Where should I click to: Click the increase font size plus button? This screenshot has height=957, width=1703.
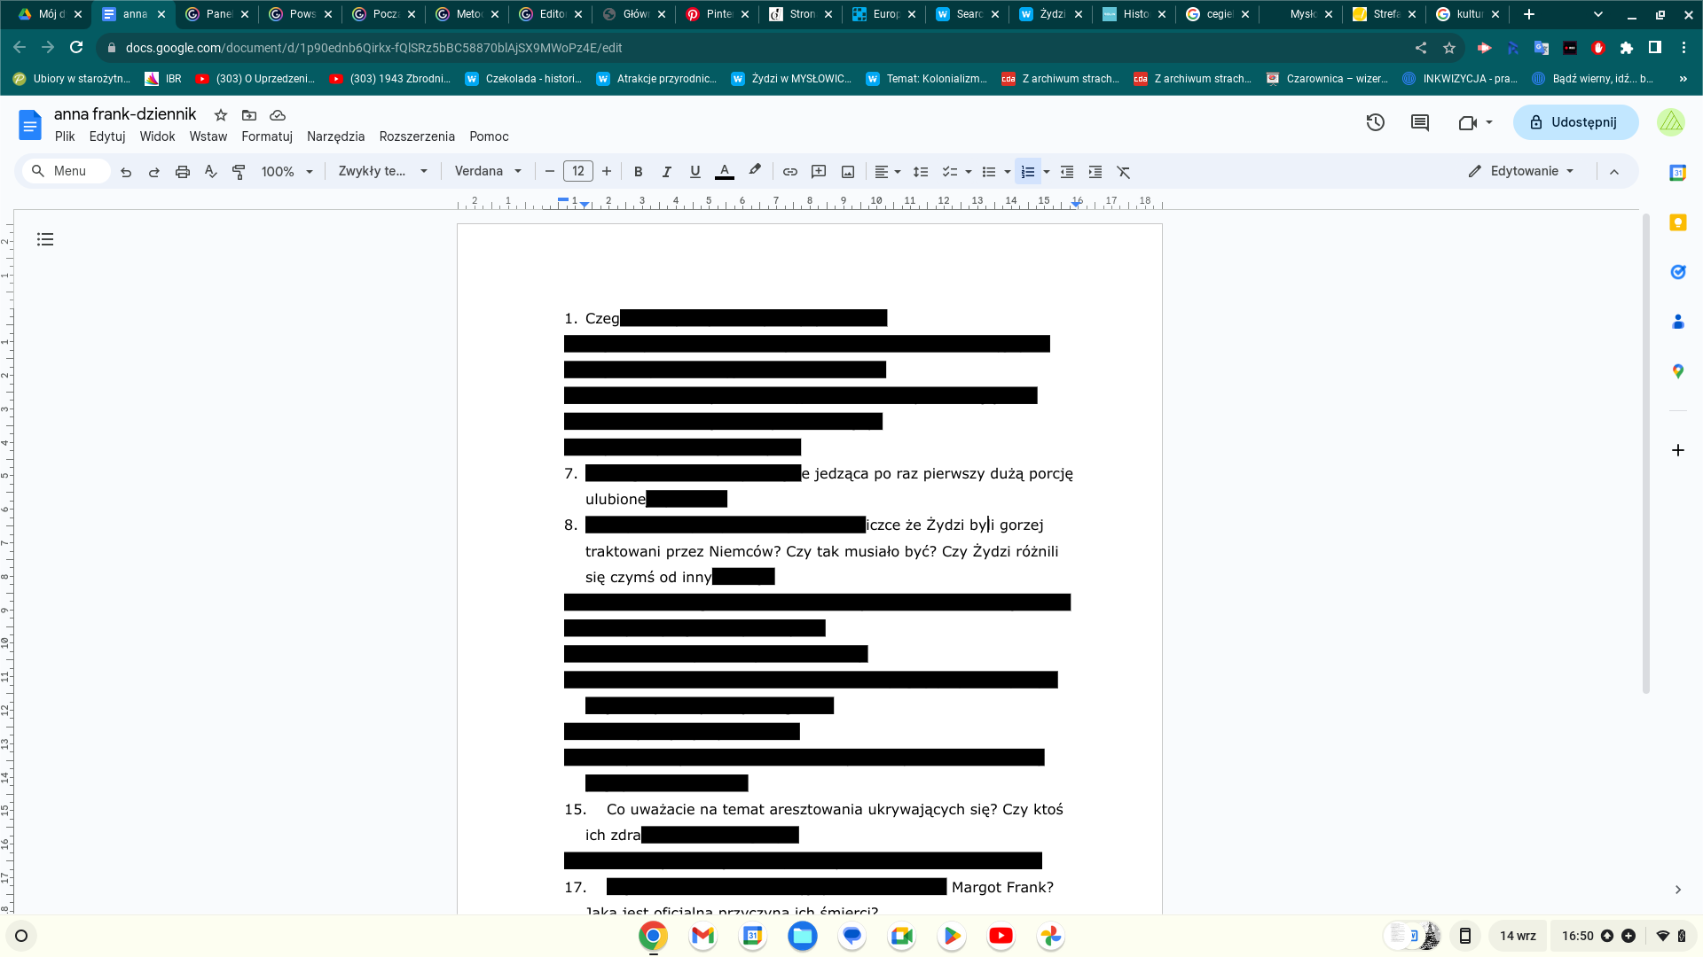[607, 171]
